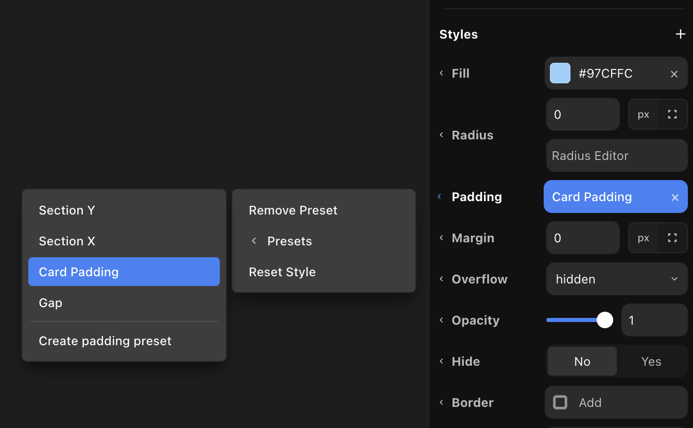693x428 pixels.
Task: Click the Border Add label
Action: click(x=590, y=402)
